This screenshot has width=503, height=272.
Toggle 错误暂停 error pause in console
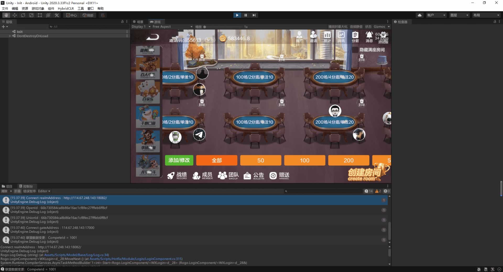[29, 191]
